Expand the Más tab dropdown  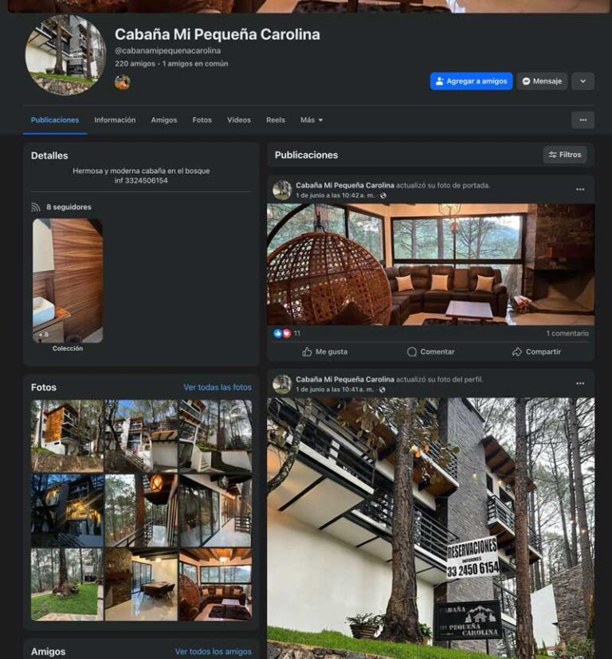tap(312, 120)
